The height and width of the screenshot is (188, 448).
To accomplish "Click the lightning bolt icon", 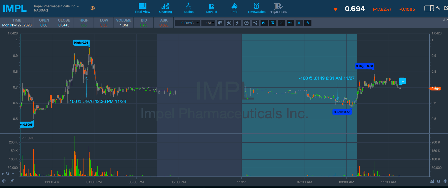I will pyautogui.click(x=237, y=23).
